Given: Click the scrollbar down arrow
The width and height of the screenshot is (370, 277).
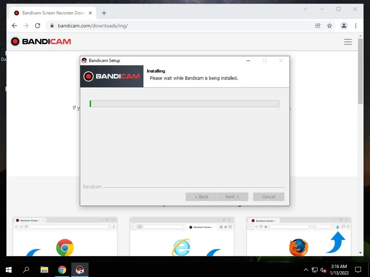Looking at the screenshot, I should [360, 253].
